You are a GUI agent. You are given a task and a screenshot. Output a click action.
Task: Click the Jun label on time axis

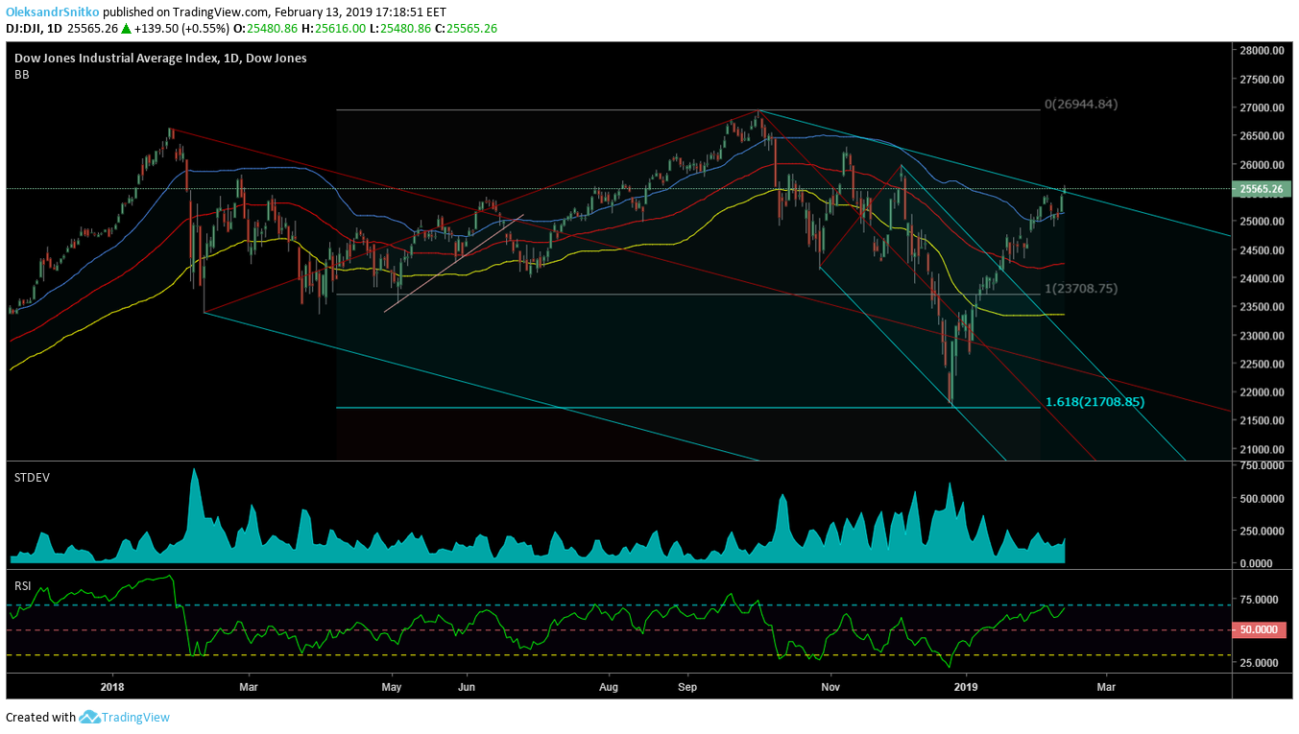(x=467, y=687)
